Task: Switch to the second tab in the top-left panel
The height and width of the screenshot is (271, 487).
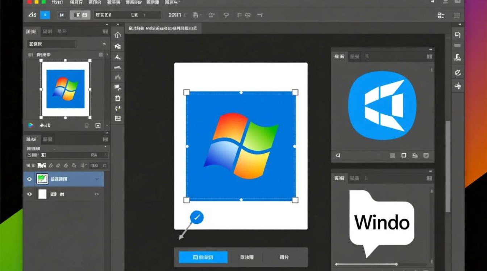Action: pos(47,32)
